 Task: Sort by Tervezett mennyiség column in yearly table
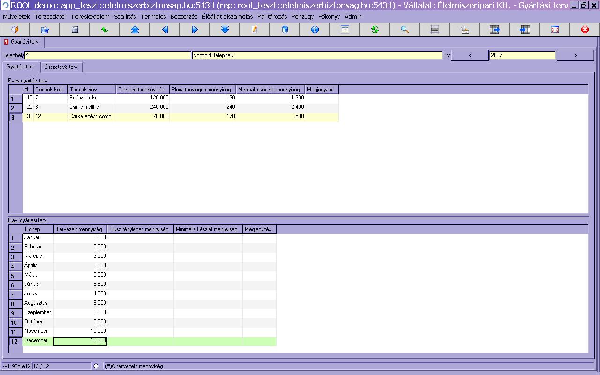(143, 90)
